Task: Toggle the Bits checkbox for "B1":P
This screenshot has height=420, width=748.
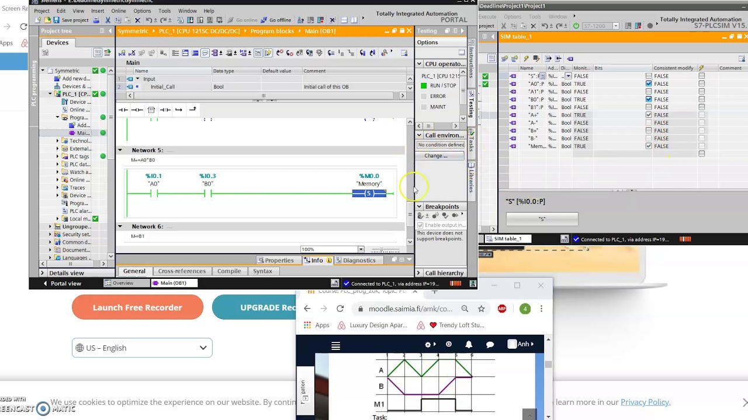Action: click(649, 107)
